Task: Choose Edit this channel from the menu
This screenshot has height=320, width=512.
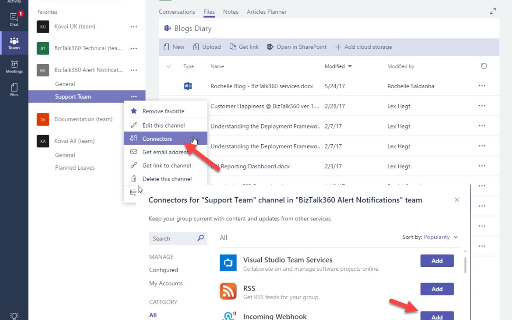Action: tap(165, 125)
